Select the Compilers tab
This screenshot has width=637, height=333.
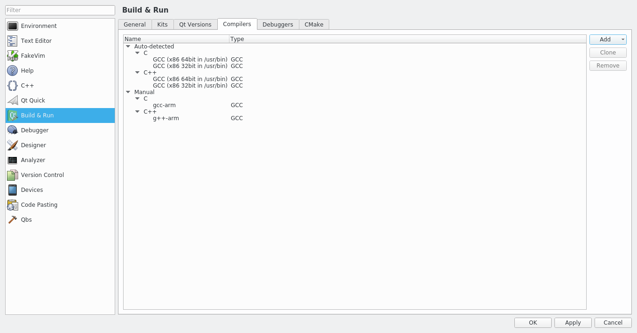point(237,24)
